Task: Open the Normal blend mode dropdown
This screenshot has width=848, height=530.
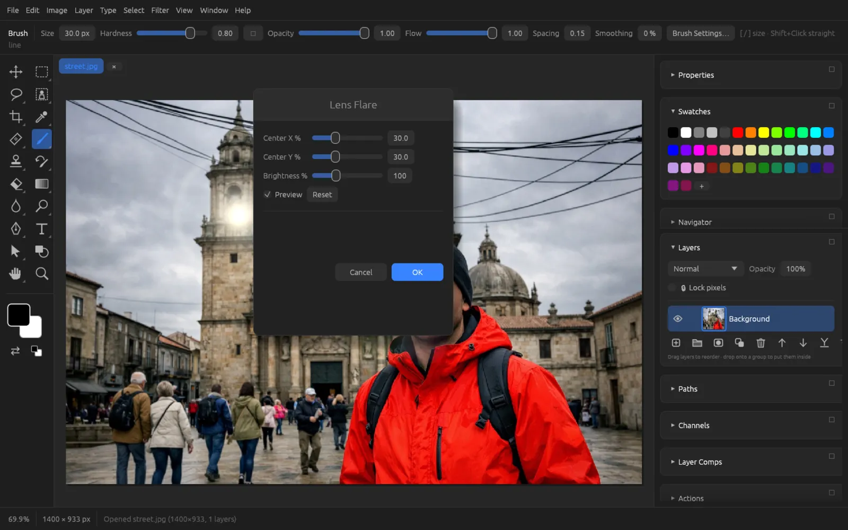Action: point(705,269)
